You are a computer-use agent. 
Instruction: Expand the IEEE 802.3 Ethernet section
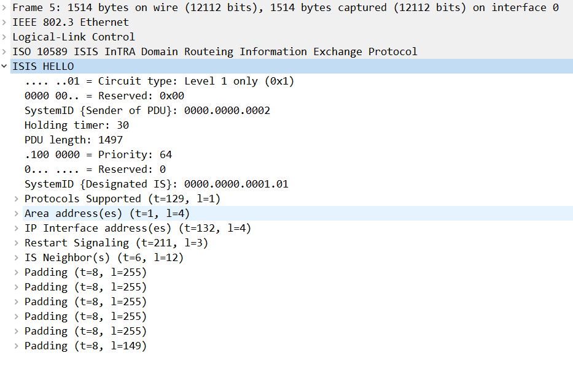[5, 22]
